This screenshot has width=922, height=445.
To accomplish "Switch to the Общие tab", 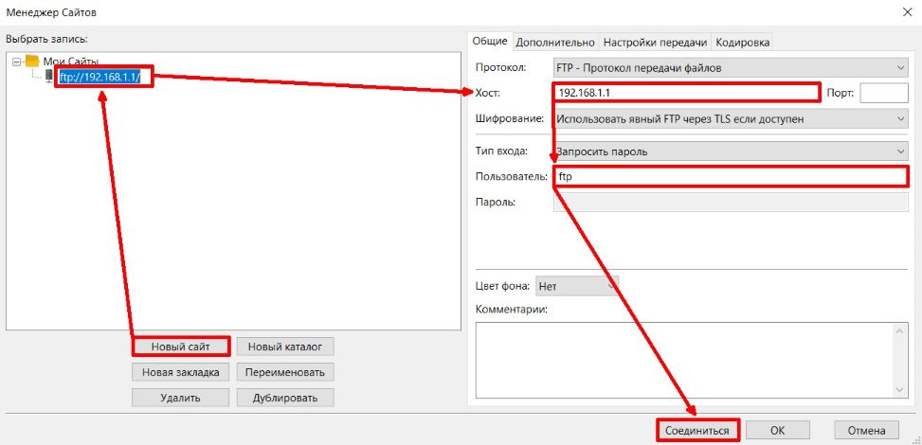I will pyautogui.click(x=490, y=42).
